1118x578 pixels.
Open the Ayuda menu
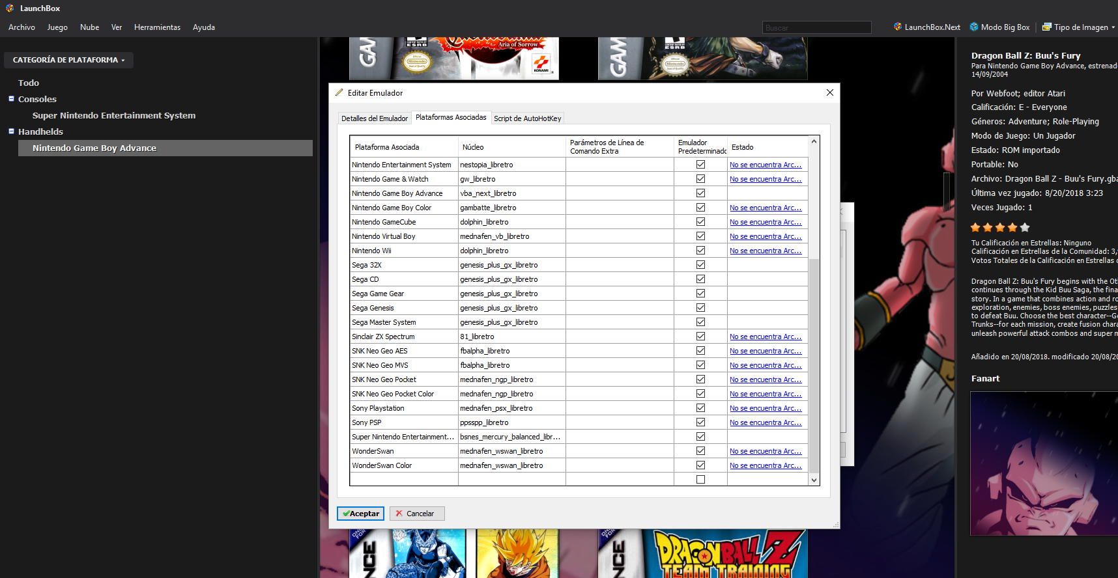point(204,27)
